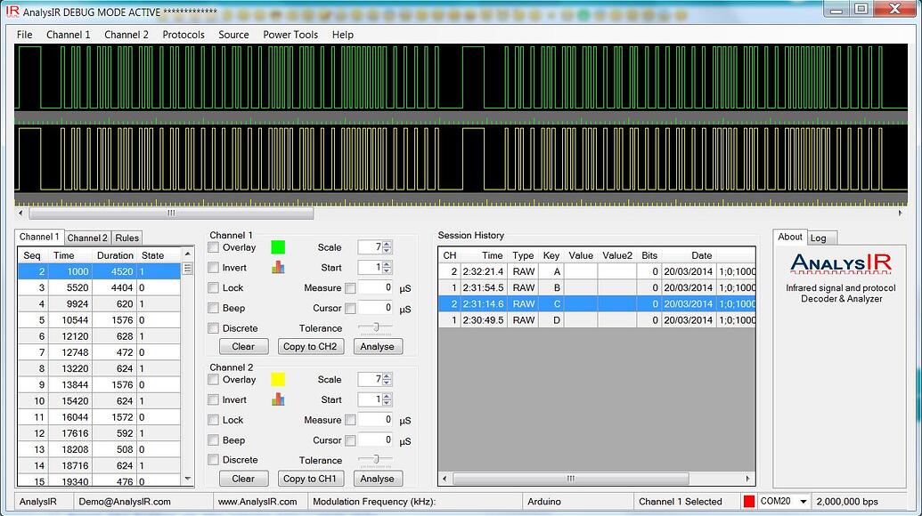Adjust the Channel 1 Tolerance slider
The image size is (922, 516).
tap(376, 327)
